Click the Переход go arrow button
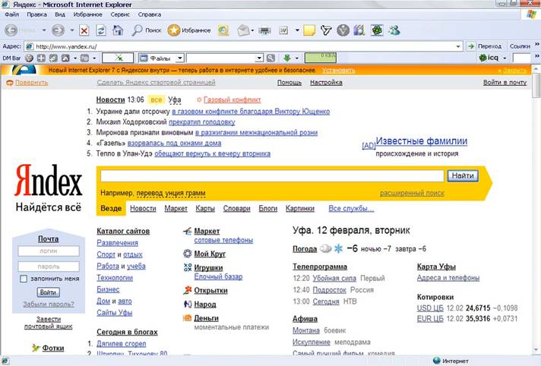Viewport: 541px width, 366px height. pos(486,46)
